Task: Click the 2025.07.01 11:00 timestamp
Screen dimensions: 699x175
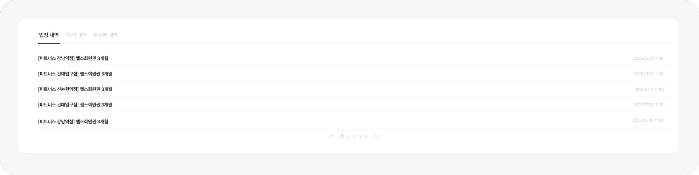Action: point(648,105)
